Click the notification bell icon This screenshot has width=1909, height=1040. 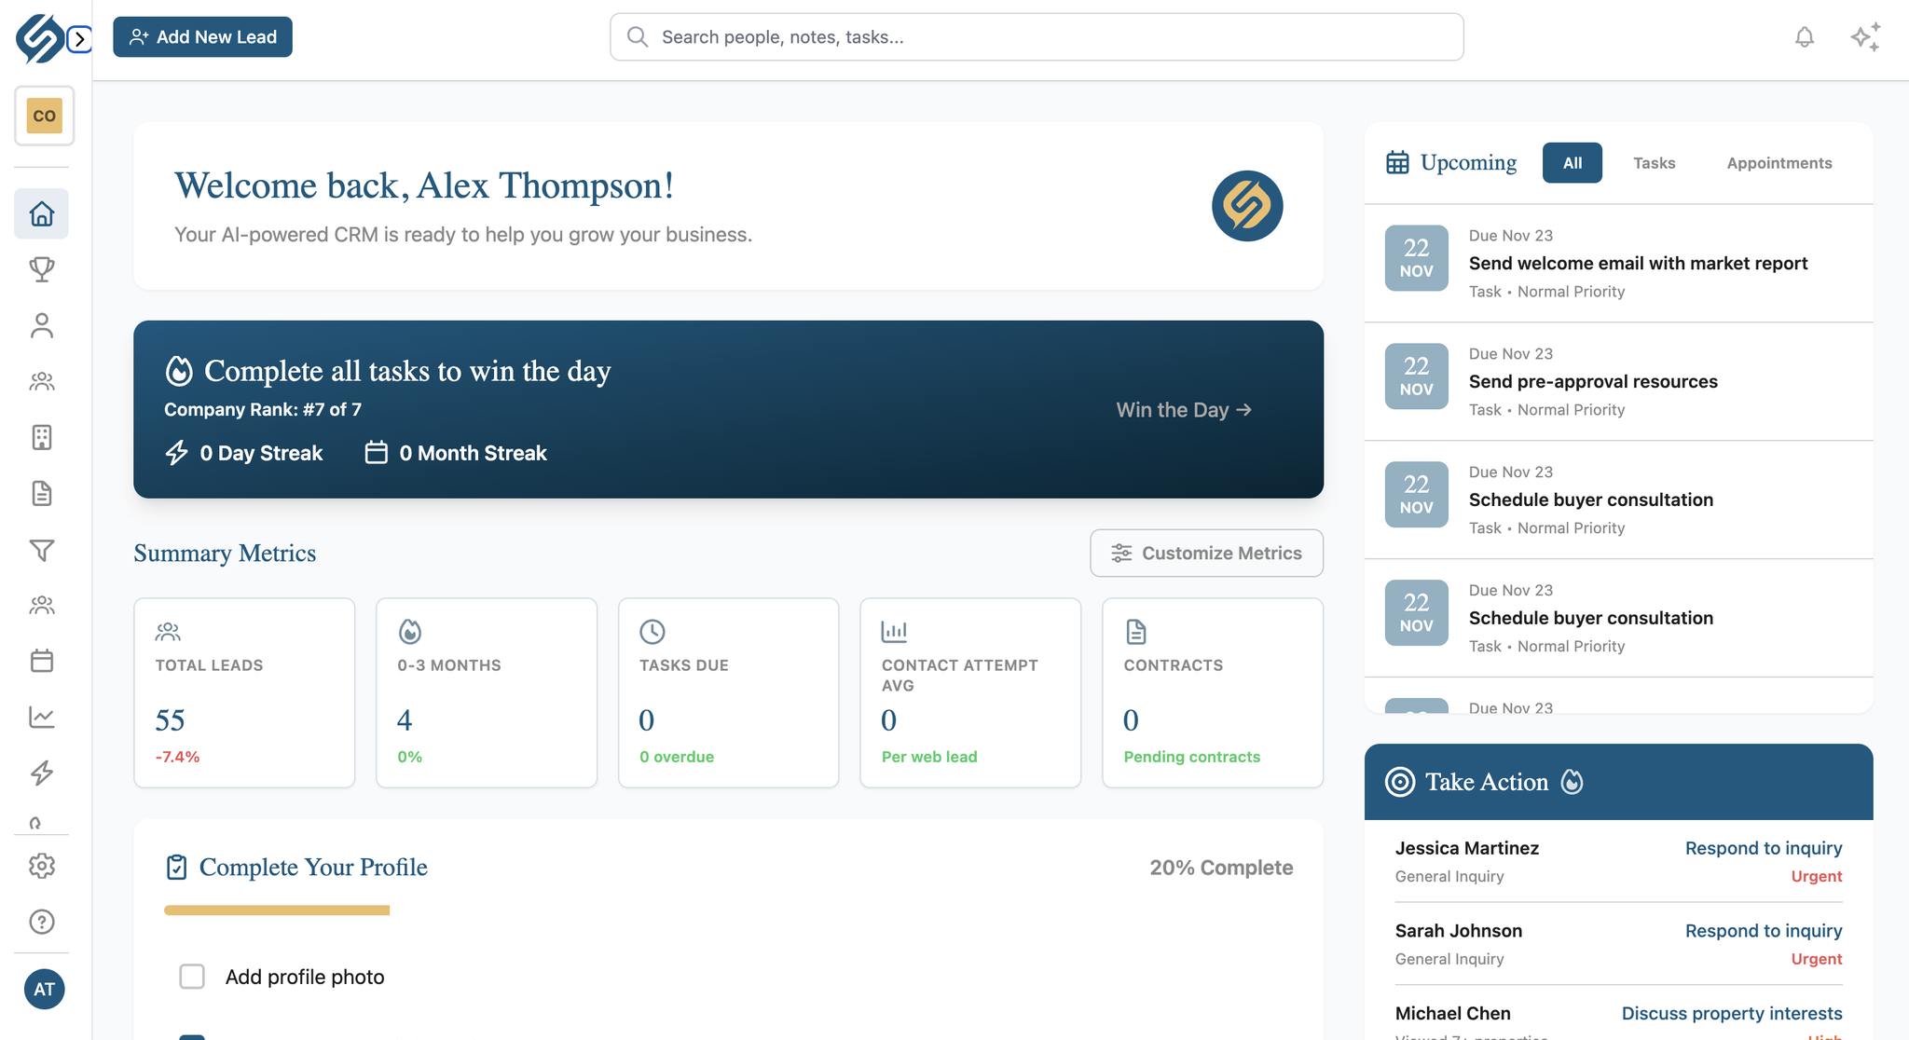(1806, 36)
